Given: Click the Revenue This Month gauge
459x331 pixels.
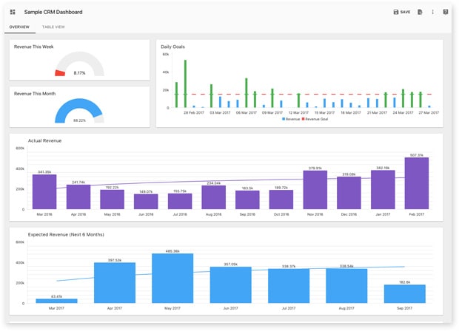Looking at the screenshot, I should [79, 112].
